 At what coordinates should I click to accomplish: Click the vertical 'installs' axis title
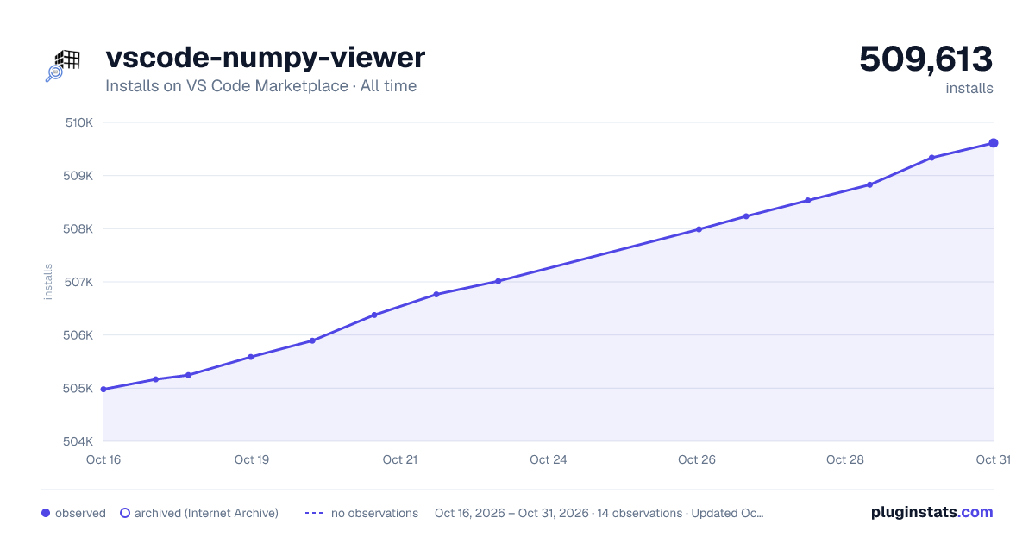[48, 282]
